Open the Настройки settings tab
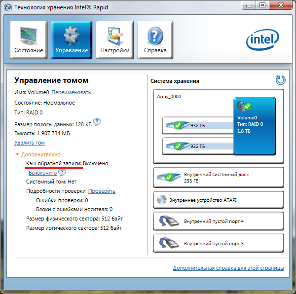296x294 pixels. coord(114,40)
